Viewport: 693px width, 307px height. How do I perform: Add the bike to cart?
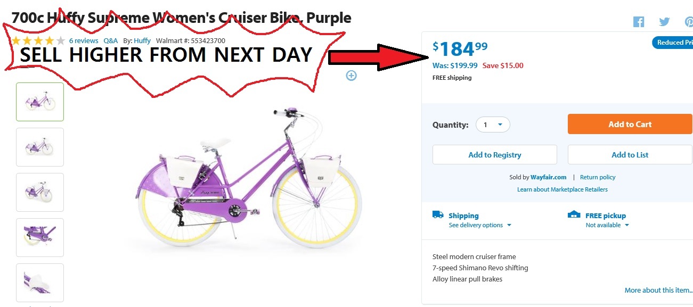tap(630, 125)
